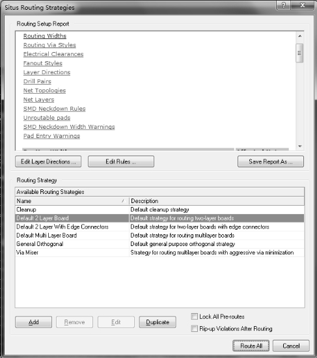
Task: Follow the SMD Neckdown Rules link
Action: 55,109
